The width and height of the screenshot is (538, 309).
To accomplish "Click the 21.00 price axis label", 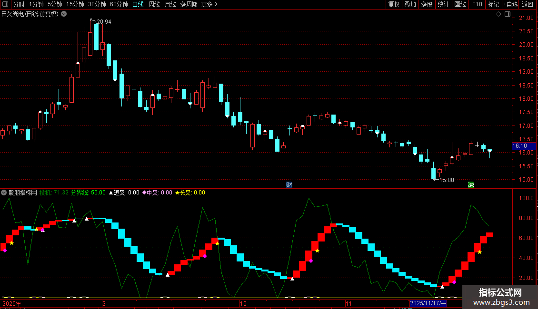I will [x=526, y=18].
